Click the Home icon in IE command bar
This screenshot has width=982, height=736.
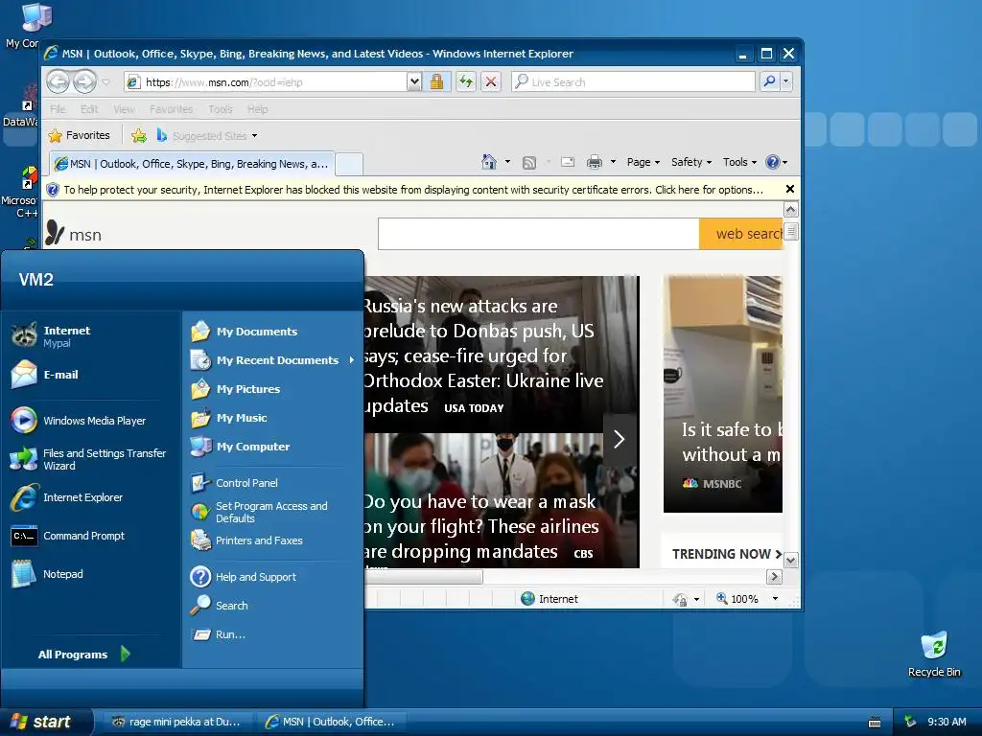(x=489, y=162)
